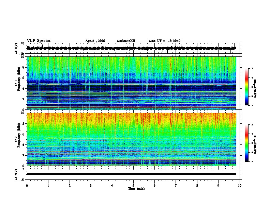The image size is (270, 208).
Task: Click the "2" kHz tick on the ch.2 frequency axis
Action: [x=24, y=155]
